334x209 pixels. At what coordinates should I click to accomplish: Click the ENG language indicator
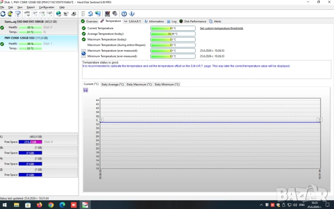302,205
